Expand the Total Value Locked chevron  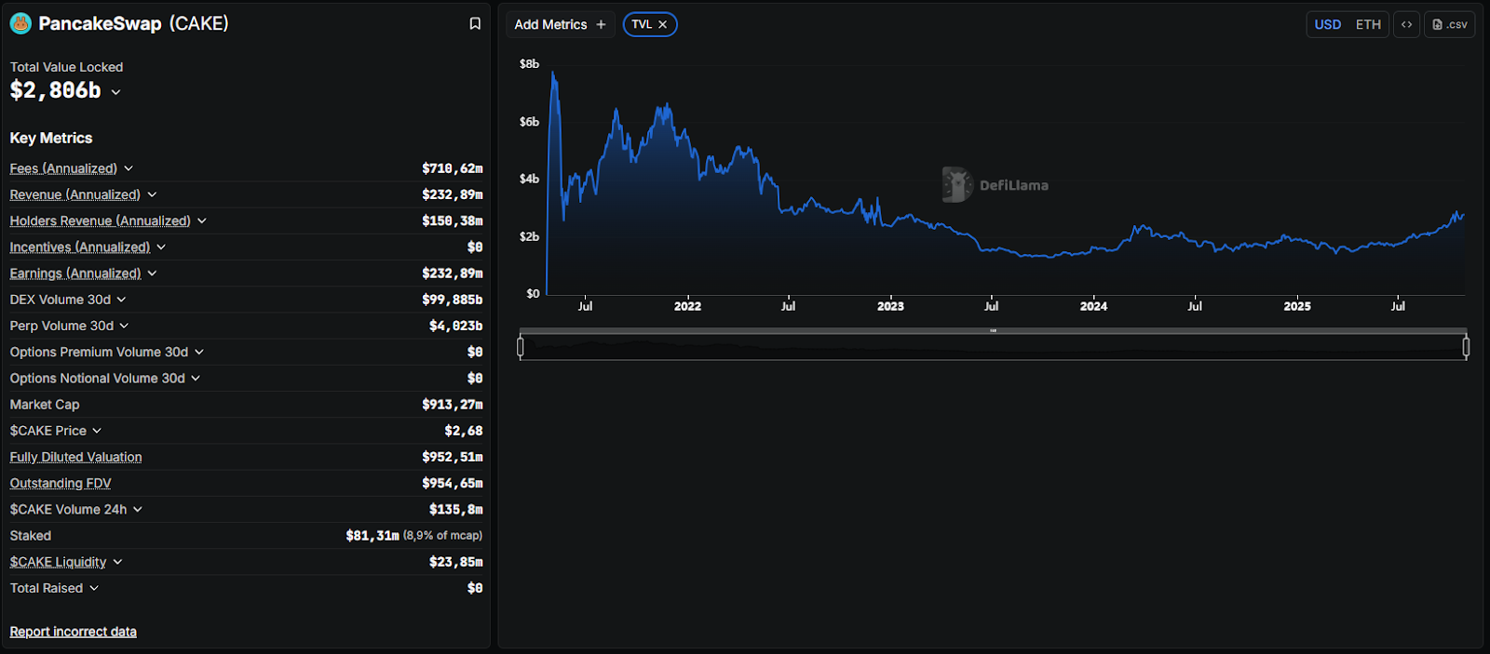116,91
